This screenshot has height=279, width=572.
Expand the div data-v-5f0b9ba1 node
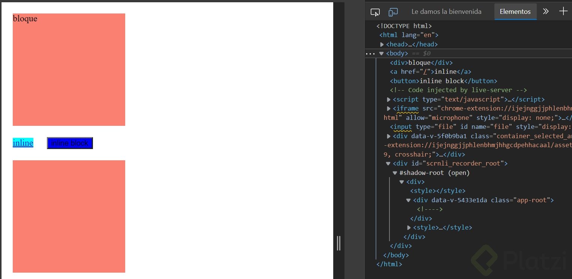coord(389,136)
